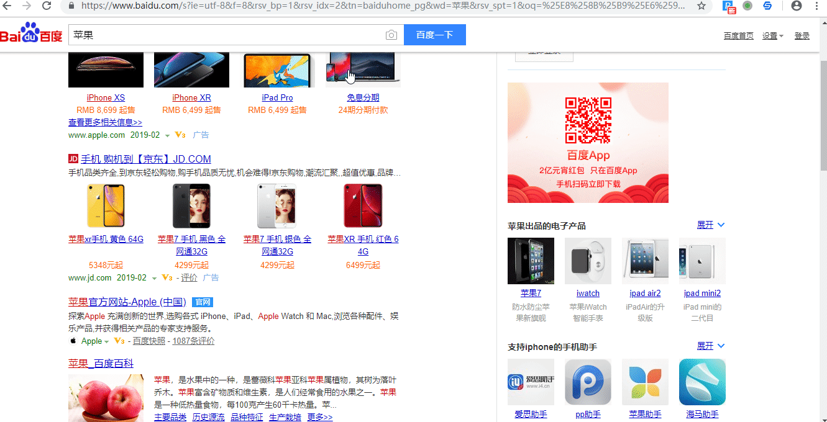Open the 海马助手 app icon
Viewport: 827px width, 422px height.
[702, 382]
